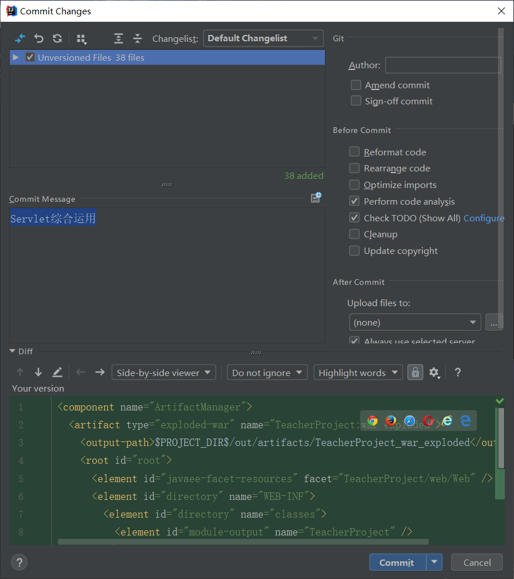
Task: Open Side-by-side viewer dropdown
Action: tap(163, 373)
